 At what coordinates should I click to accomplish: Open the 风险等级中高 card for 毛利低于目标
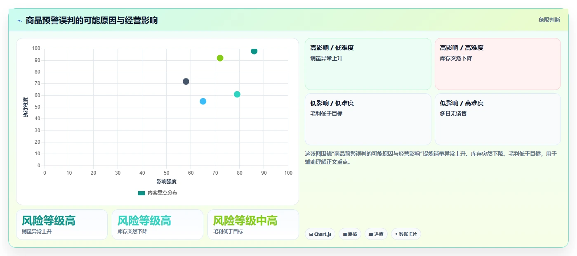click(x=253, y=225)
